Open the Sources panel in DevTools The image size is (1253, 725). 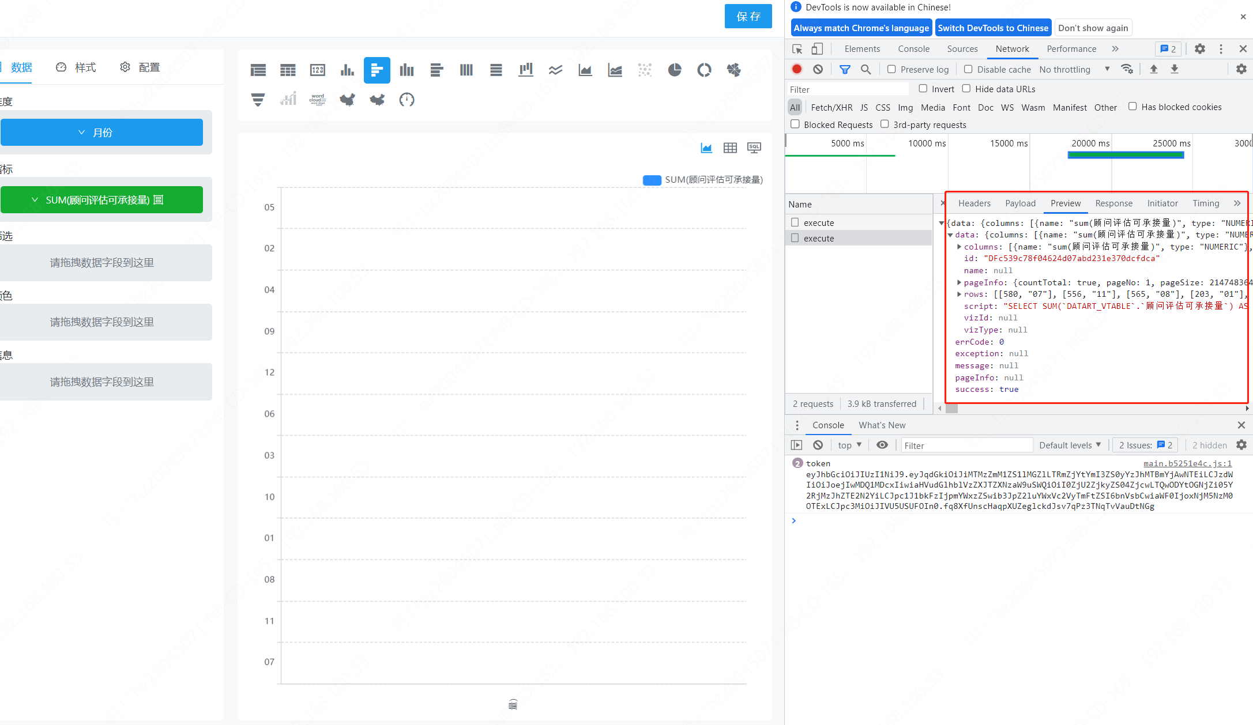962,49
